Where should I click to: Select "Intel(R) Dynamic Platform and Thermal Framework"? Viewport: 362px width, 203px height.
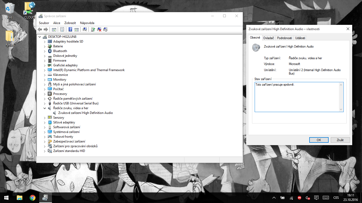click(89, 70)
